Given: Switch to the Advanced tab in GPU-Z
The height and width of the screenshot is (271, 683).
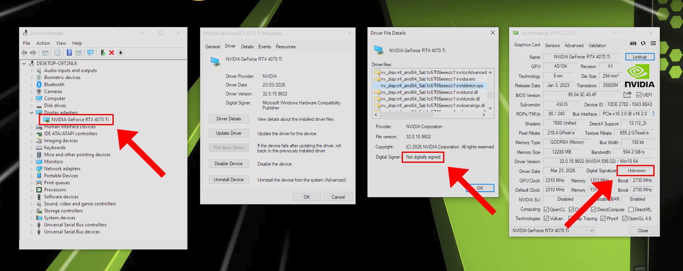Looking at the screenshot, I should coord(574,46).
